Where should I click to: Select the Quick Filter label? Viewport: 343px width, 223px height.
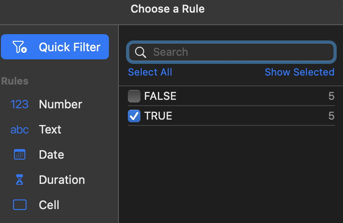(x=70, y=47)
